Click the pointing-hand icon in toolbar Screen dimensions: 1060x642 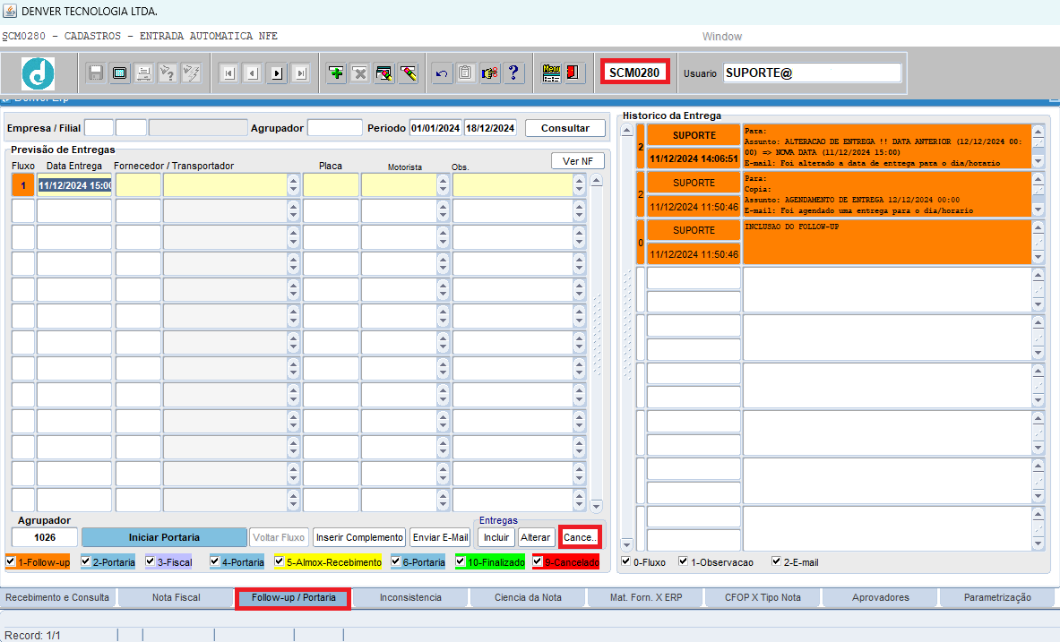[x=489, y=73]
